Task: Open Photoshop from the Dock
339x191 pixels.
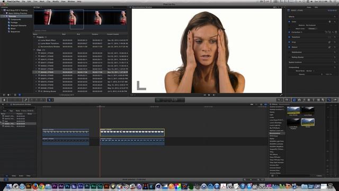Action: (x=67, y=186)
